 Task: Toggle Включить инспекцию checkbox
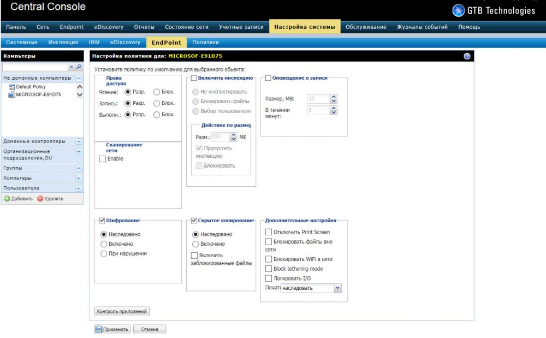tap(194, 78)
